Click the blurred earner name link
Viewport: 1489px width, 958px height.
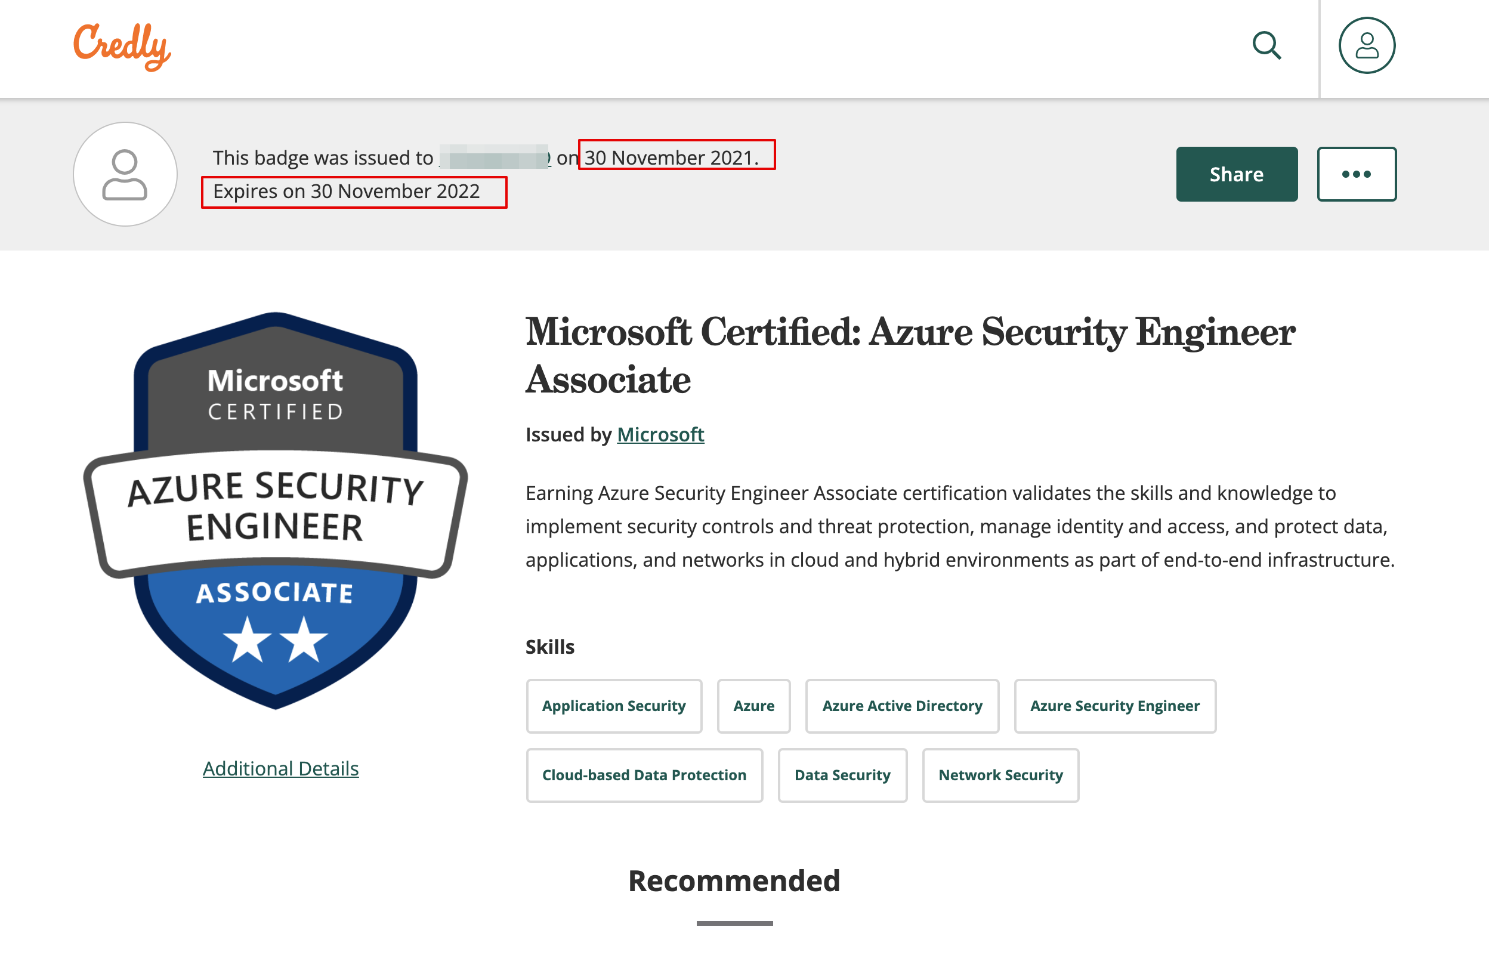click(495, 157)
